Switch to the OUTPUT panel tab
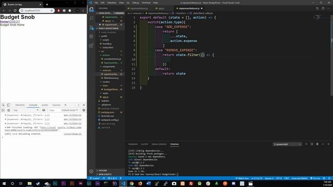This screenshot has height=187, width=333. click(x=145, y=144)
